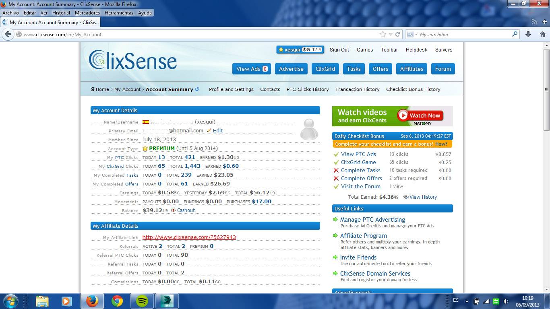Click the How? link in checklist bonus
The width and height of the screenshot is (550, 309).
click(x=441, y=144)
